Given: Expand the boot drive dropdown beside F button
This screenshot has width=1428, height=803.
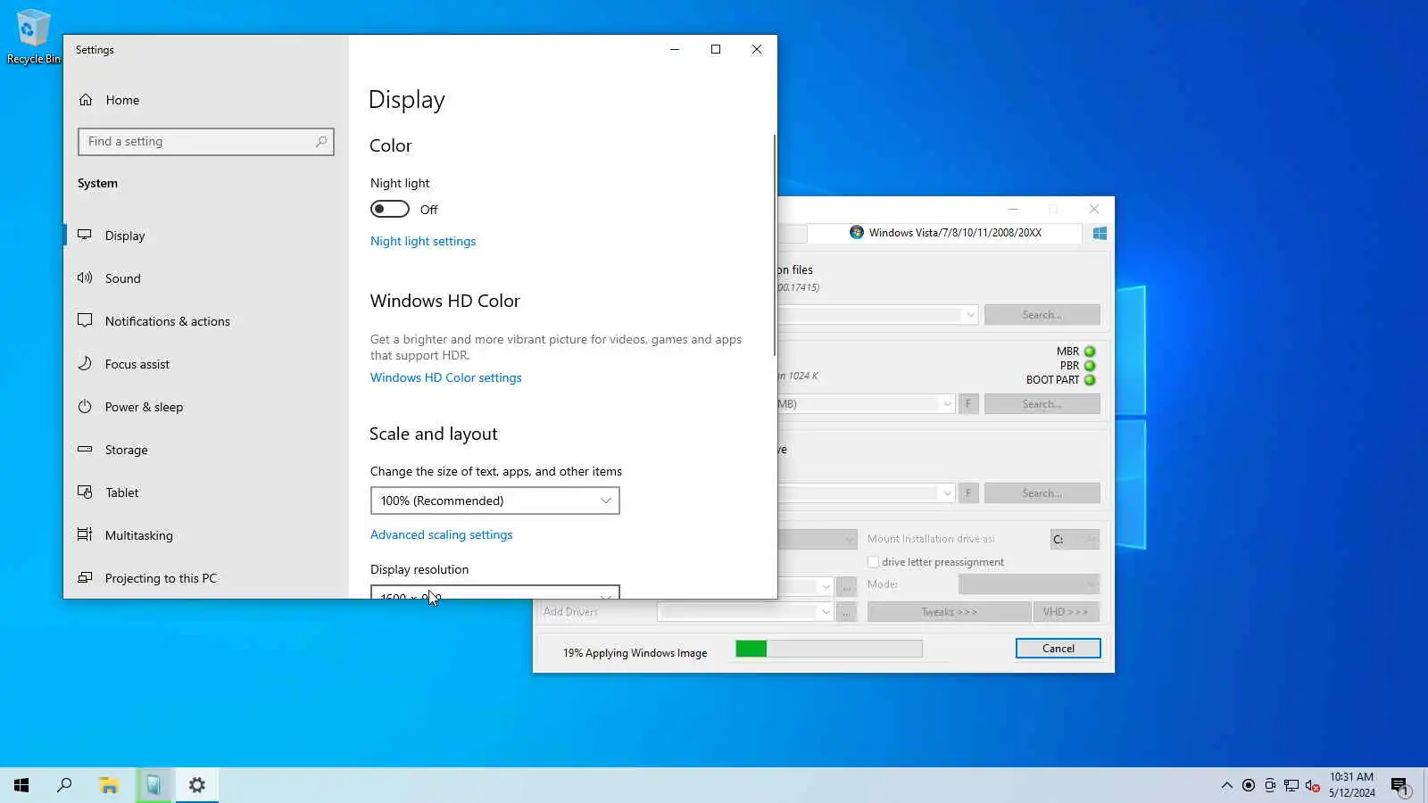Looking at the screenshot, I should (947, 404).
